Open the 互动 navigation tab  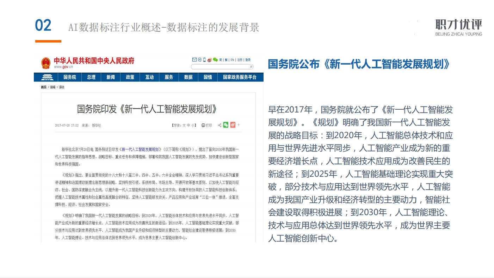[x=149, y=77]
